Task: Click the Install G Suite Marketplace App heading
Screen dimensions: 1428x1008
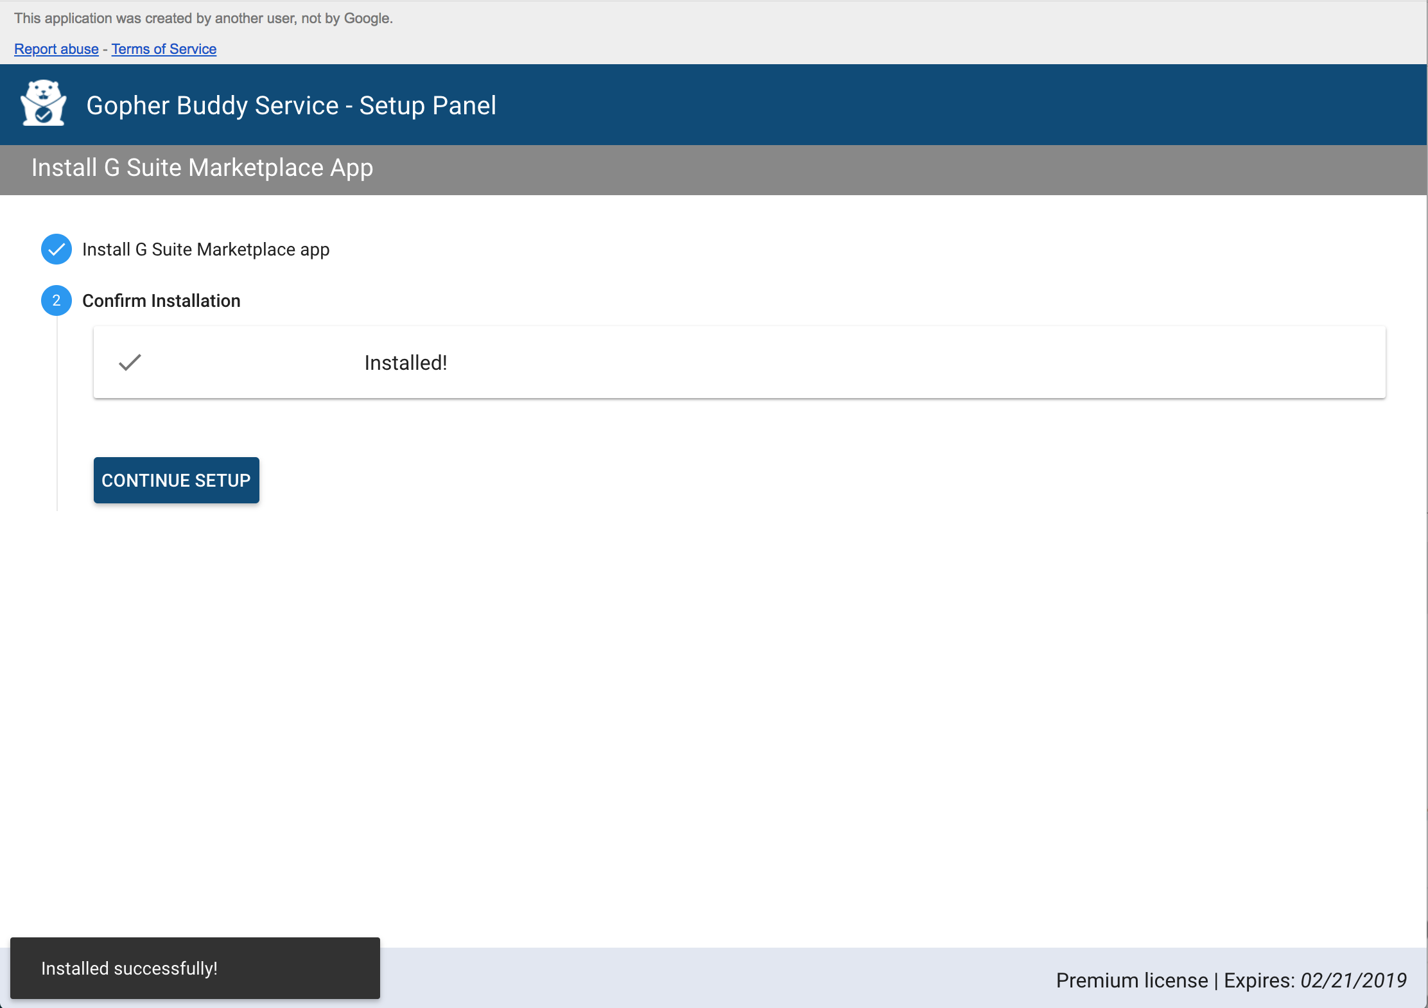Action: coord(202,168)
